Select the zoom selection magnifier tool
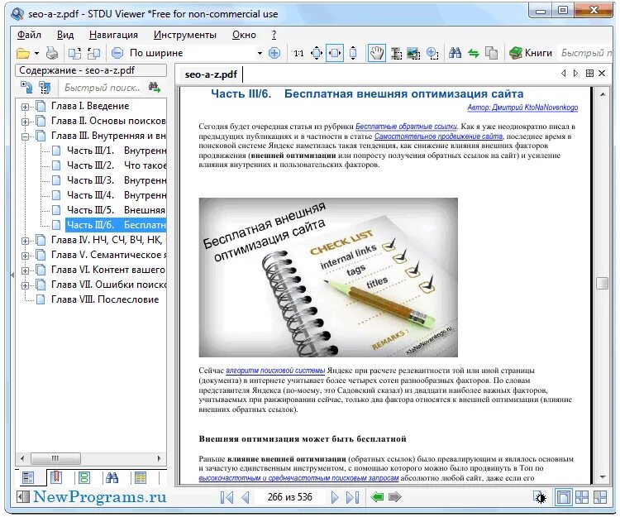Screen dimensions: 620x517 click(432, 54)
